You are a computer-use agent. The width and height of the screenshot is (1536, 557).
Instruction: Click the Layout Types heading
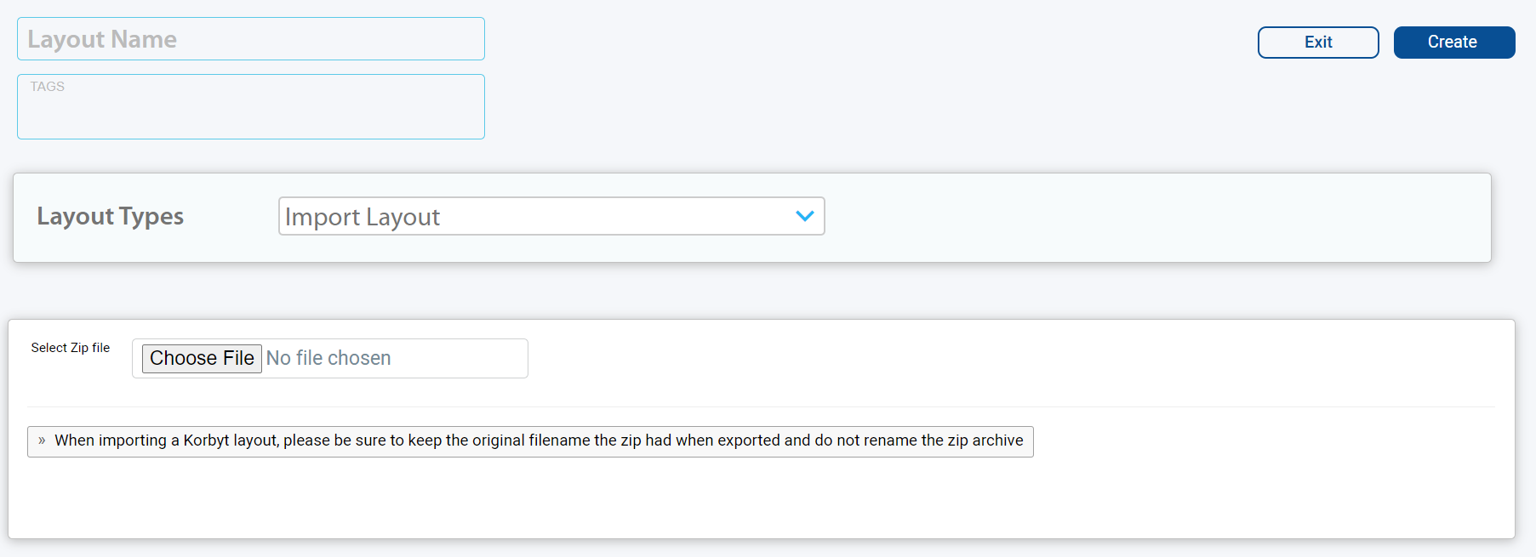(x=111, y=216)
